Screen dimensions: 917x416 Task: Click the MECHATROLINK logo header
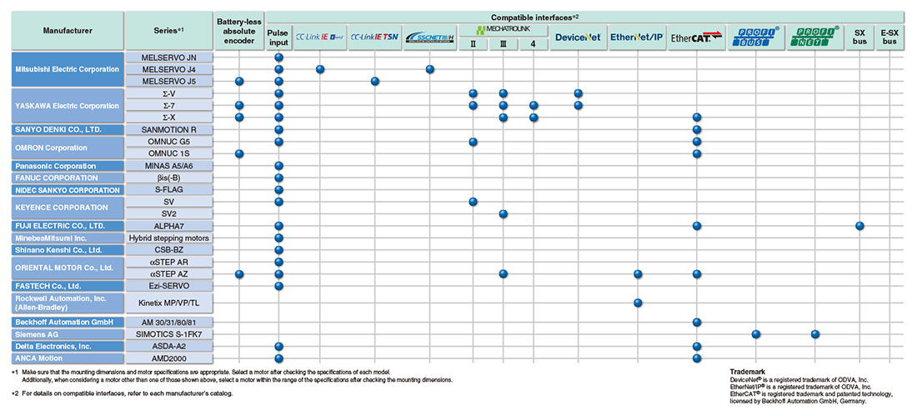pos(503,30)
